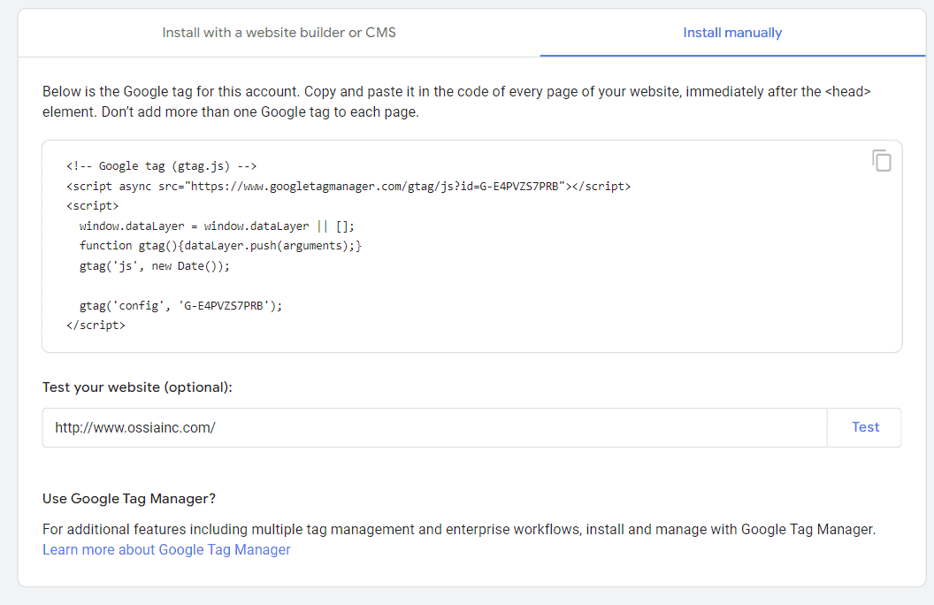Click the gtag config line in code
934x605 pixels.
pos(180,305)
